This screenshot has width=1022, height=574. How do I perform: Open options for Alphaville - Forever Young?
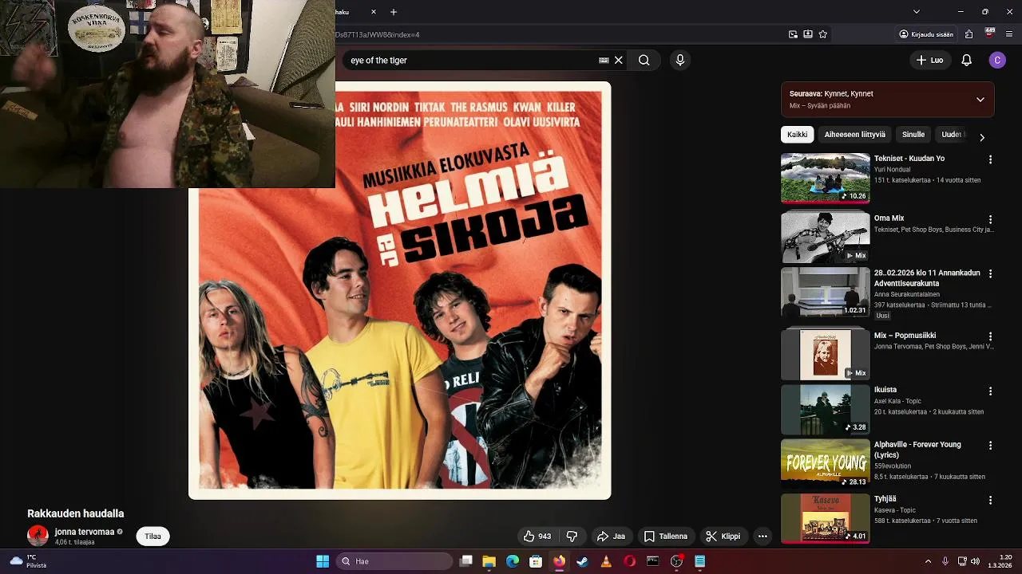pos(990,446)
